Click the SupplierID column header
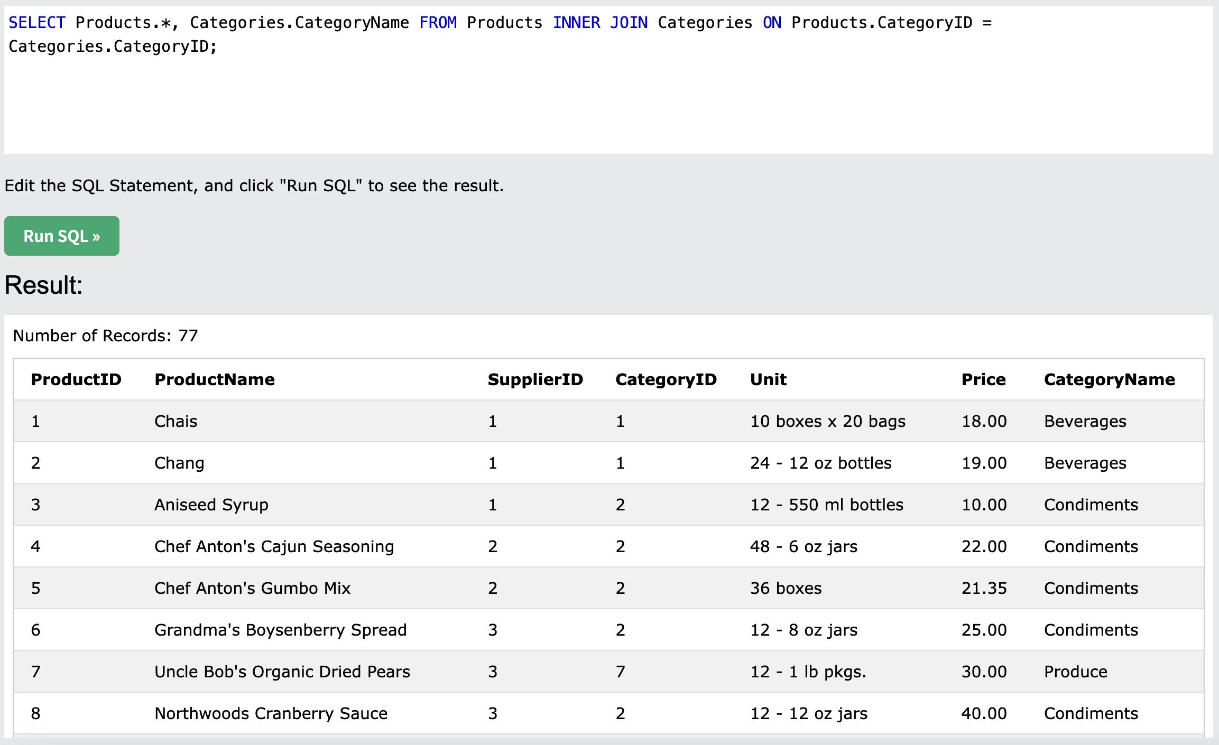1219x745 pixels. click(x=535, y=379)
